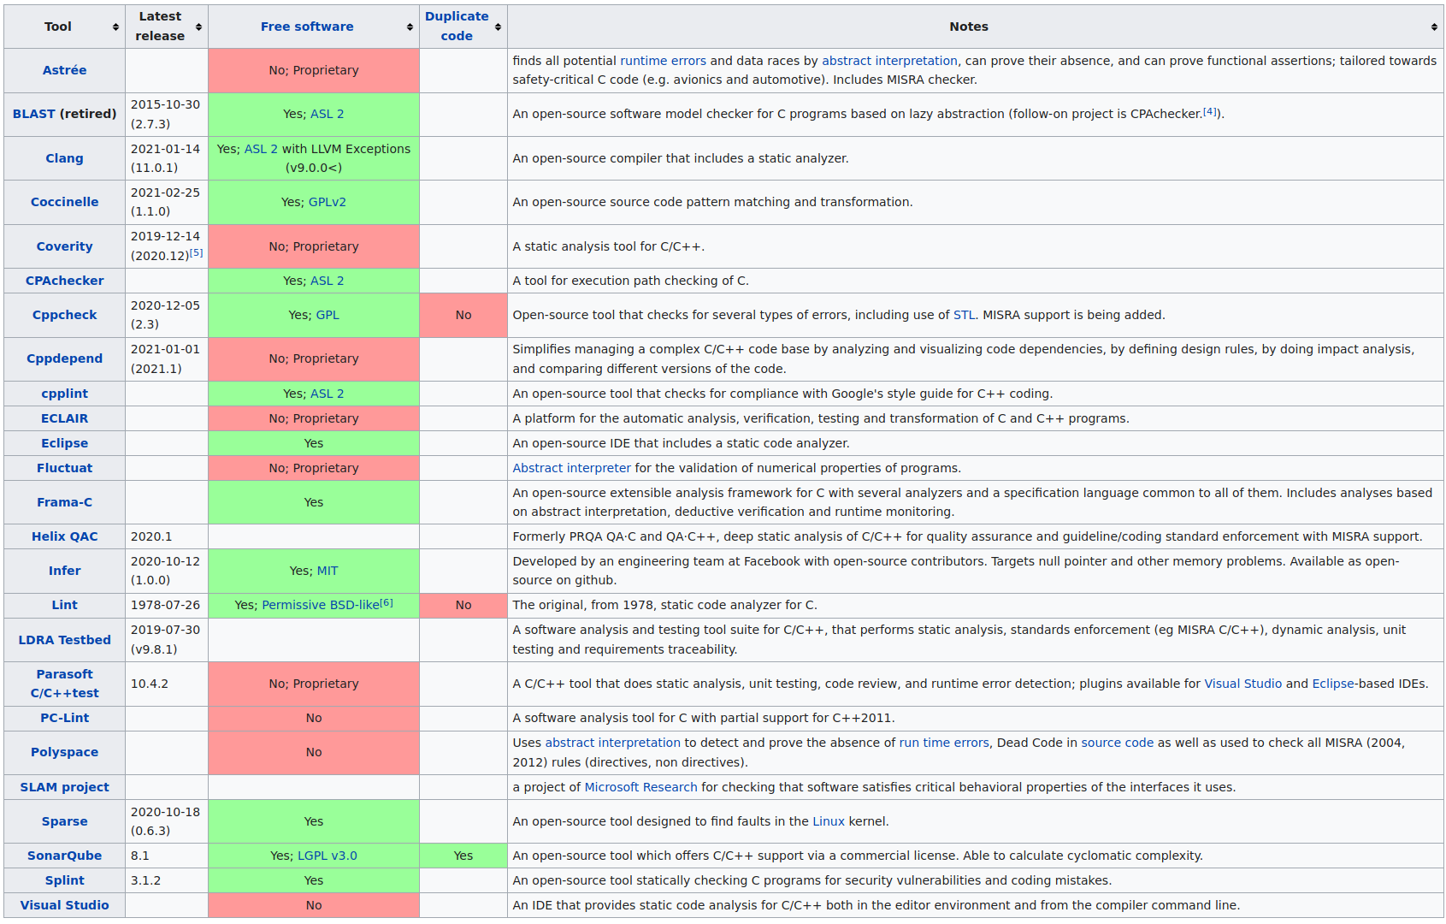Open MIT license link for Infer
This screenshot has width=1446, height=924.
328,571
